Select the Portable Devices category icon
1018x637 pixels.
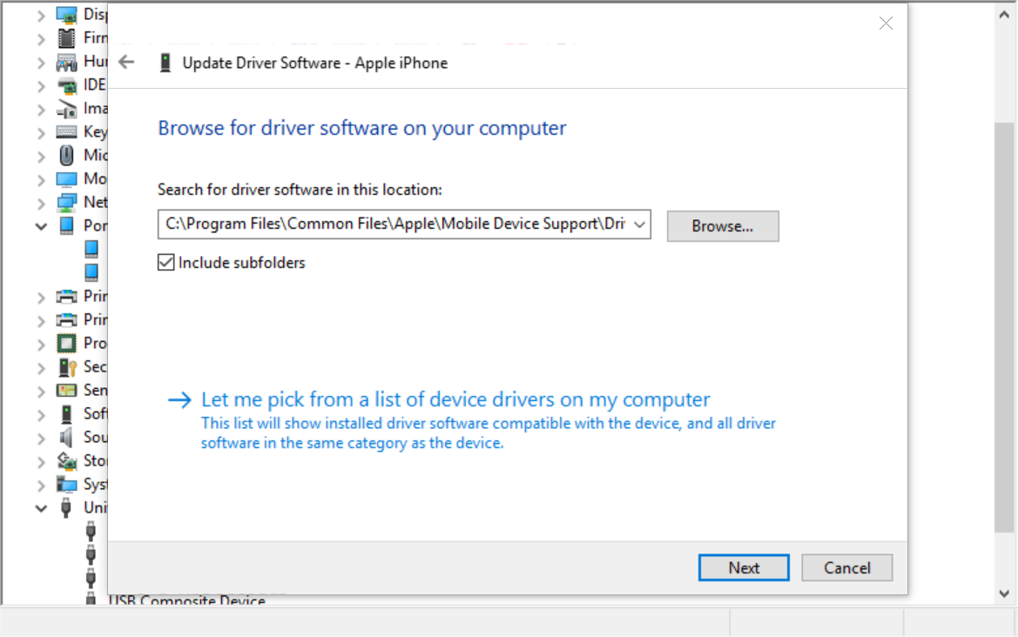click(x=66, y=225)
